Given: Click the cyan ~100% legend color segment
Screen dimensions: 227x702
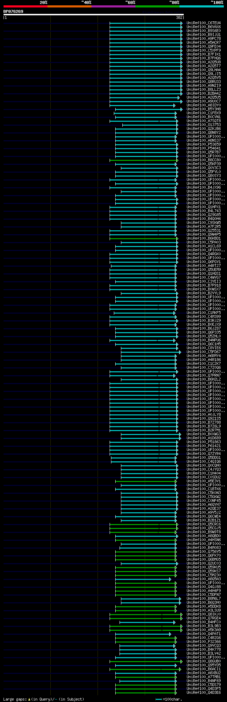Looking at the screenshot, I should (x=201, y=6).
